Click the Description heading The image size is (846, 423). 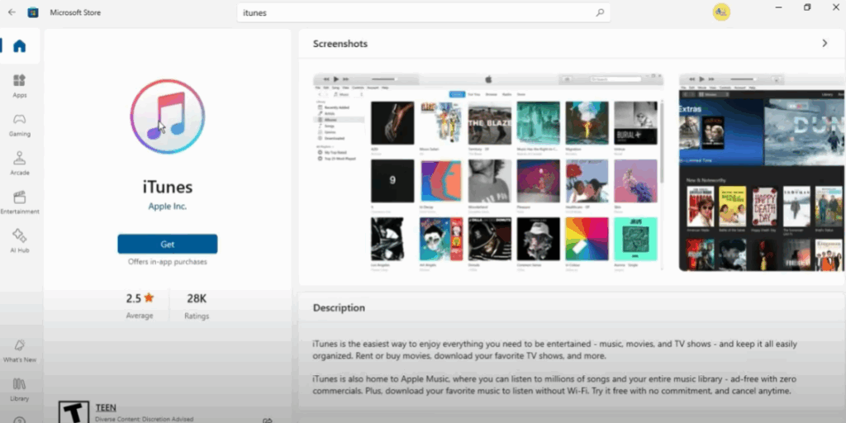(x=339, y=307)
